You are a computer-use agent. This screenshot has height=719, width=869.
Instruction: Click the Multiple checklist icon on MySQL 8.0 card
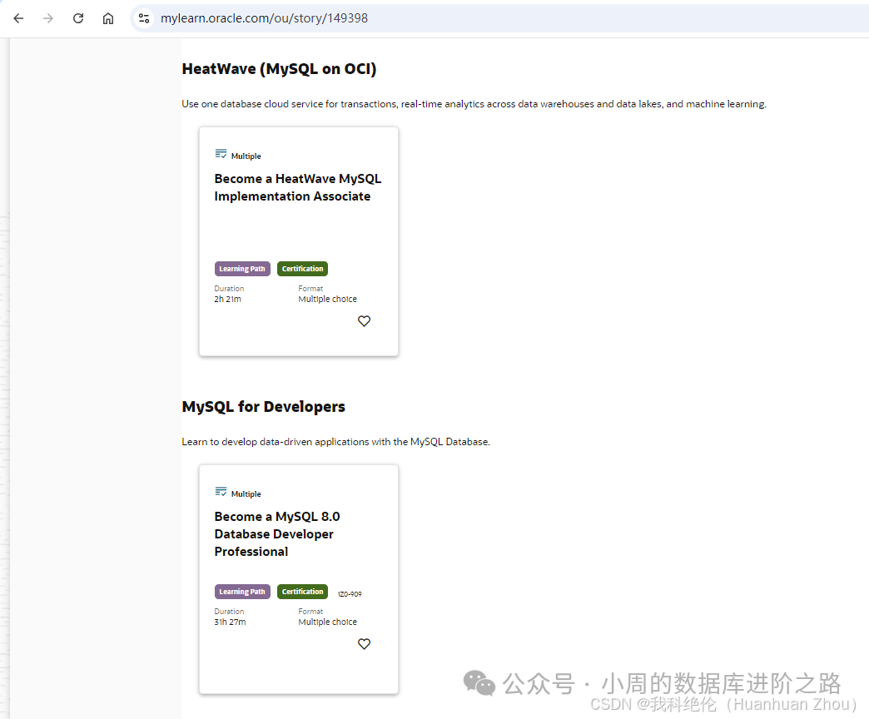(x=221, y=492)
